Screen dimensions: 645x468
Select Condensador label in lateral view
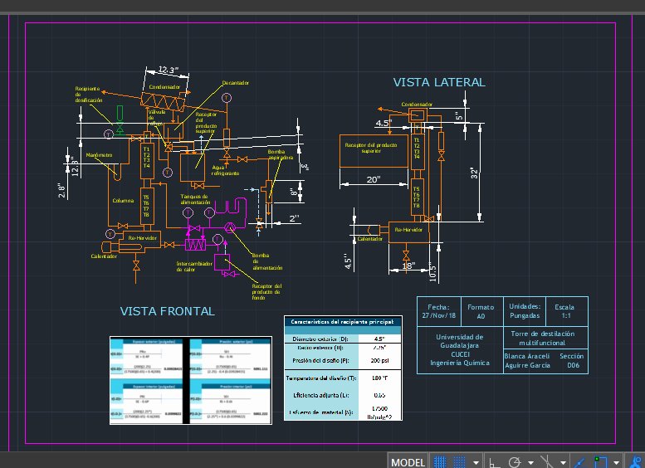pyautogui.click(x=417, y=105)
